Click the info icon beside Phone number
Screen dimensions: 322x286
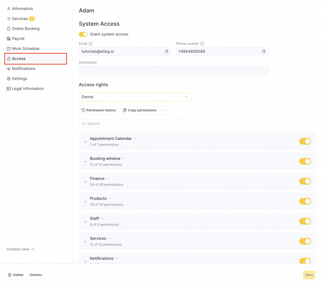tap(202, 44)
